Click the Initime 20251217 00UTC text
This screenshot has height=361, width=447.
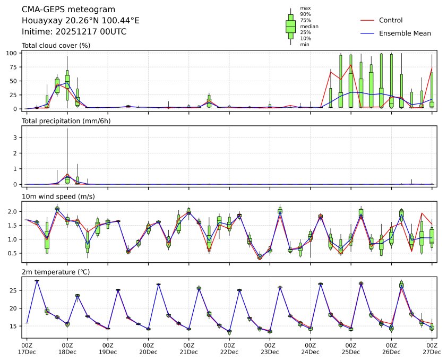tap(74, 31)
